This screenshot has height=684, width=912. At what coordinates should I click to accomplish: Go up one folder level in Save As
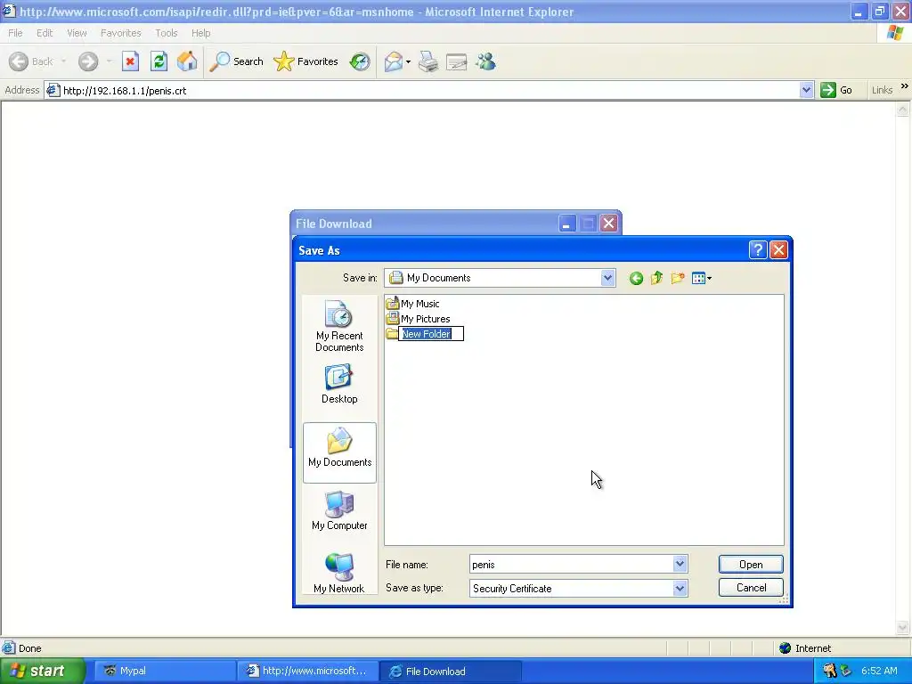[x=656, y=278]
